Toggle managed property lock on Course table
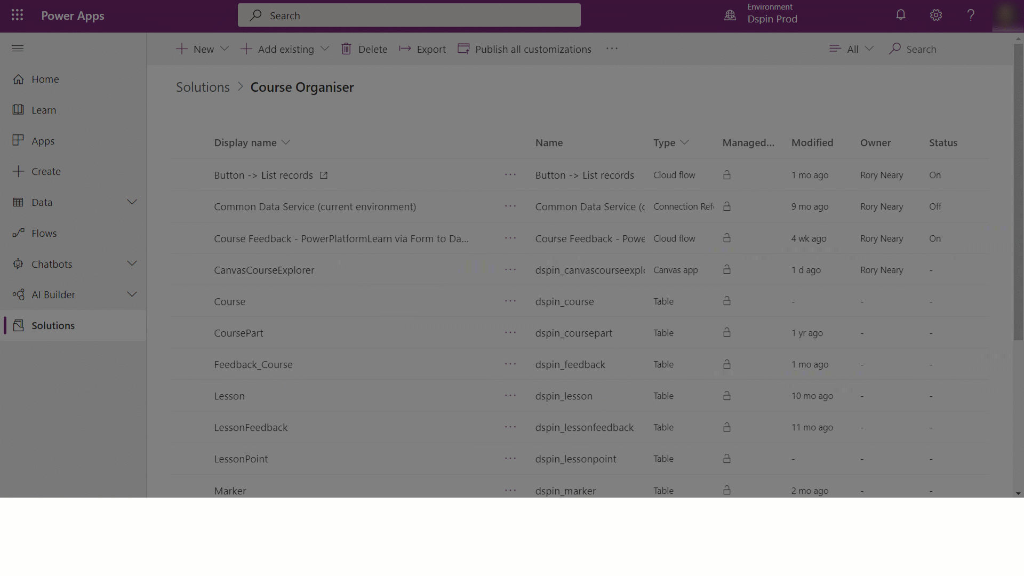1024x576 pixels. point(727,301)
